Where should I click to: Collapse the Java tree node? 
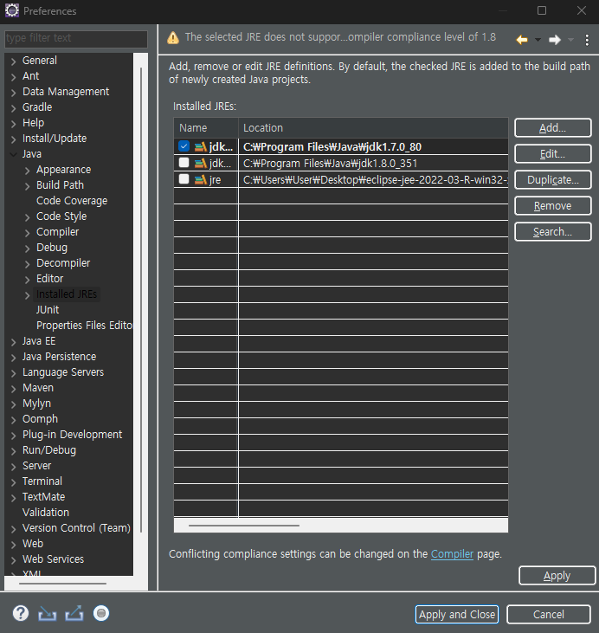[x=13, y=154]
